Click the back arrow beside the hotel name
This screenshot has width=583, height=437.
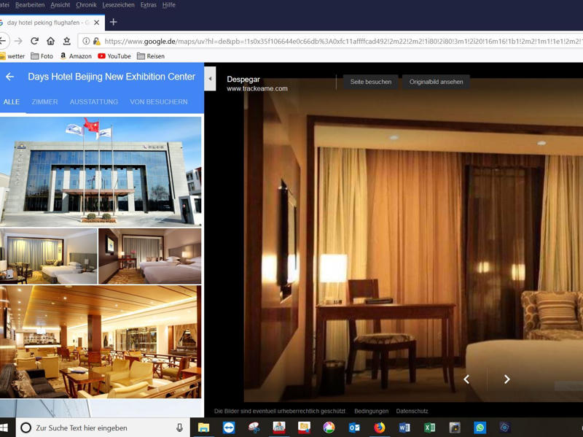(9, 77)
